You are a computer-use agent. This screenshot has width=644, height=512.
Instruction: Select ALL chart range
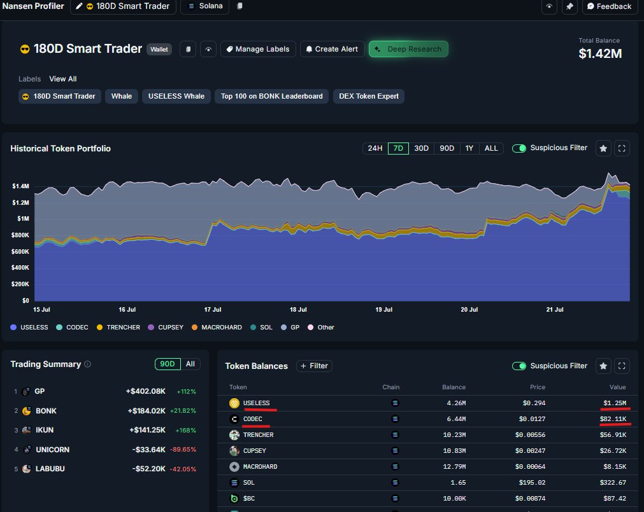[491, 148]
